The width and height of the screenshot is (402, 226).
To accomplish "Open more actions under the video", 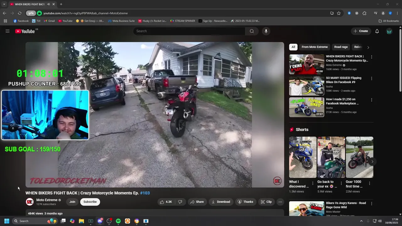I will tap(280, 202).
